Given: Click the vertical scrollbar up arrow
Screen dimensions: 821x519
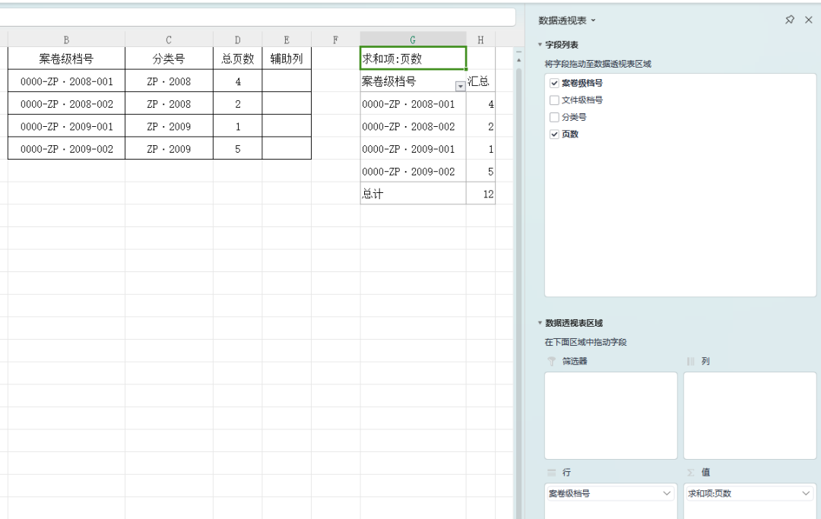Looking at the screenshot, I should coord(519,60).
